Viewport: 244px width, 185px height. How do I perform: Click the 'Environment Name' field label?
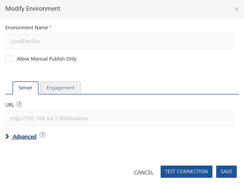[x=27, y=28]
